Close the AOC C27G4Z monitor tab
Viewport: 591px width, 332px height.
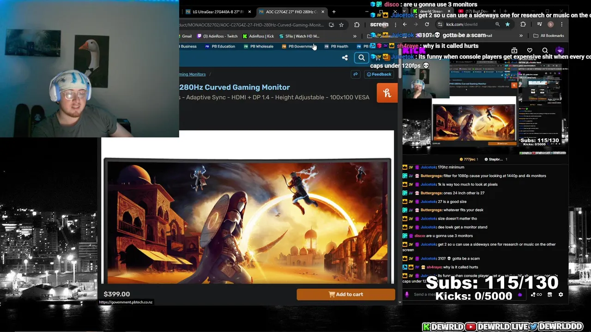(323, 12)
